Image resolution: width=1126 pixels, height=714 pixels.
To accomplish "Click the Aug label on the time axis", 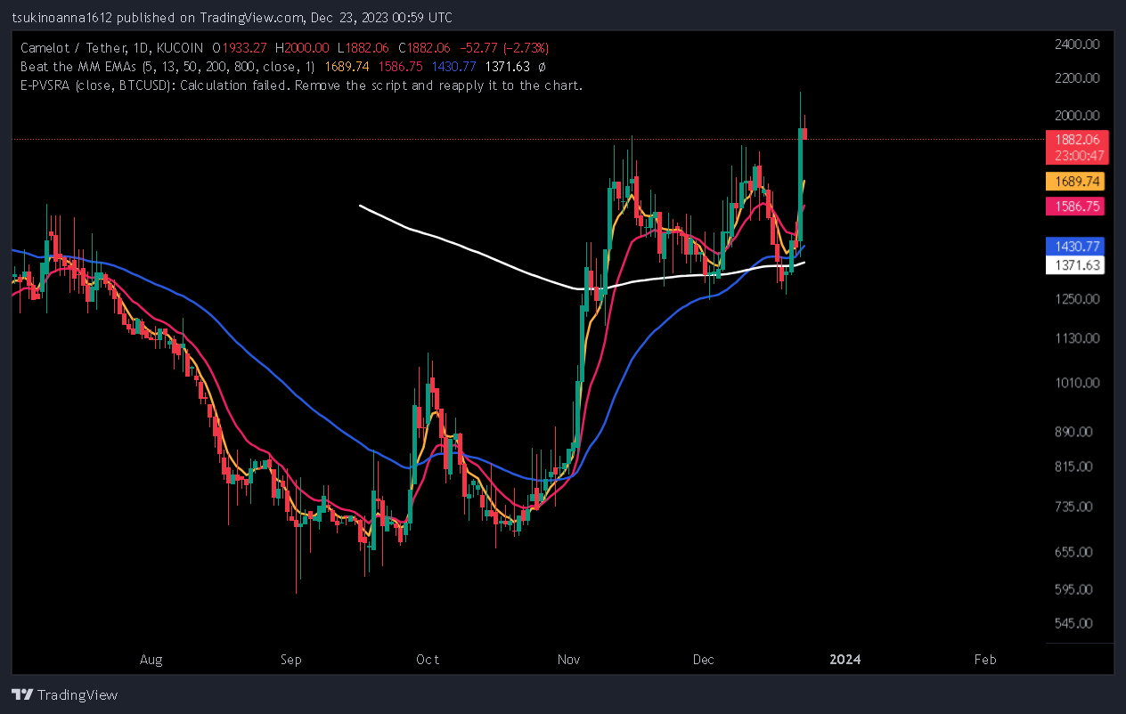I will coord(151,660).
